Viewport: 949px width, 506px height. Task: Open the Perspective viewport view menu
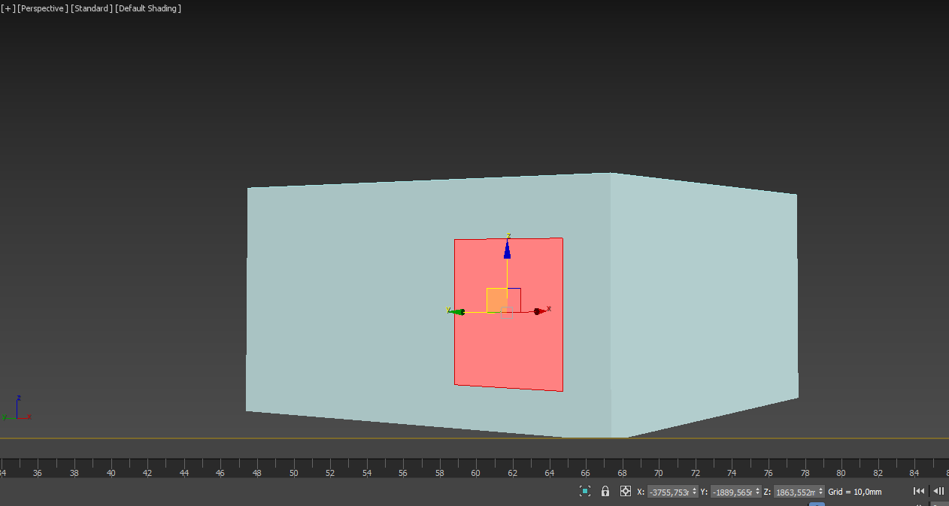pyautogui.click(x=43, y=8)
